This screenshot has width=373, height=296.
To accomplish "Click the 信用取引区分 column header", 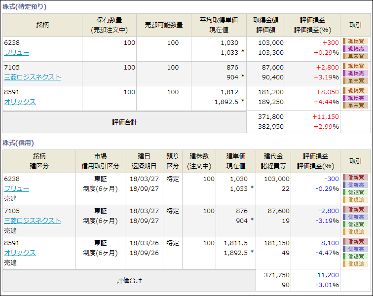I will tap(100, 166).
